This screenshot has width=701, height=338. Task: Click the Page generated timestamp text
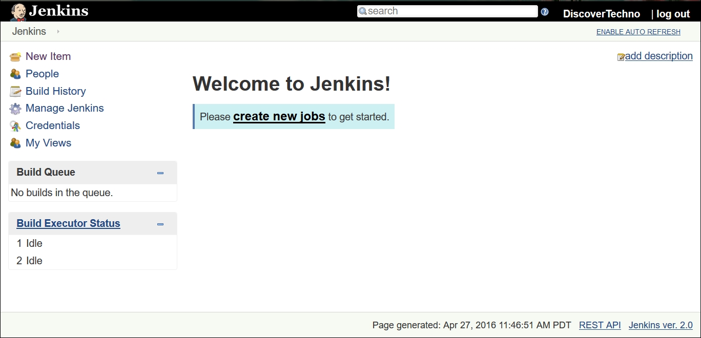(472, 325)
